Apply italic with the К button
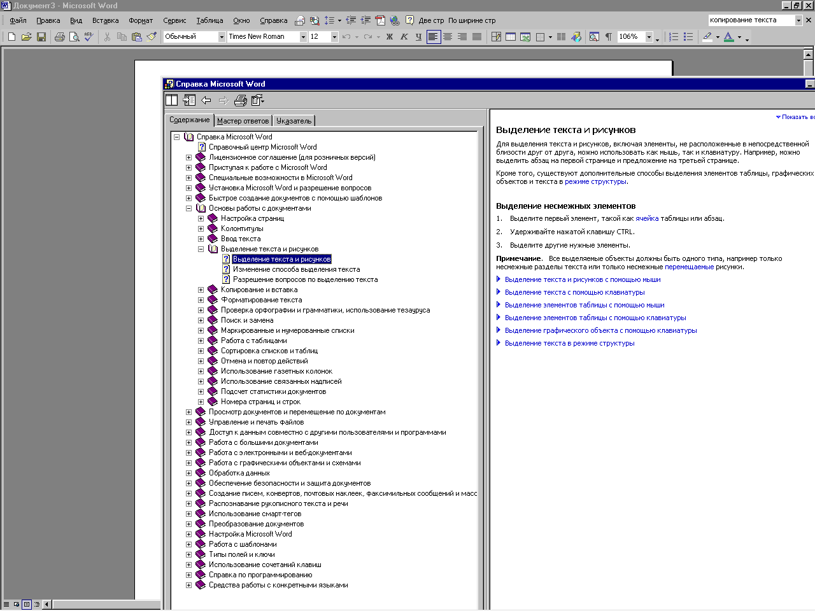This screenshot has width=815, height=611. click(x=404, y=37)
